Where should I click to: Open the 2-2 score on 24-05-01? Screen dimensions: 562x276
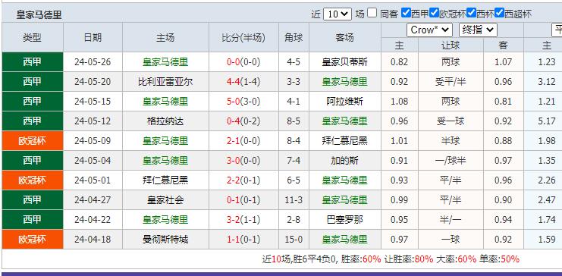tap(233, 180)
